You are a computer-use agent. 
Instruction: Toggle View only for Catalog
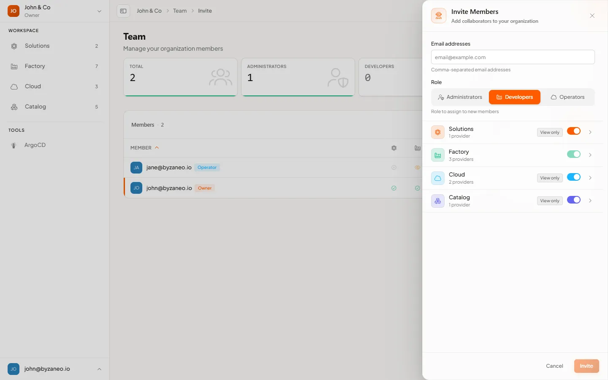pyautogui.click(x=550, y=201)
